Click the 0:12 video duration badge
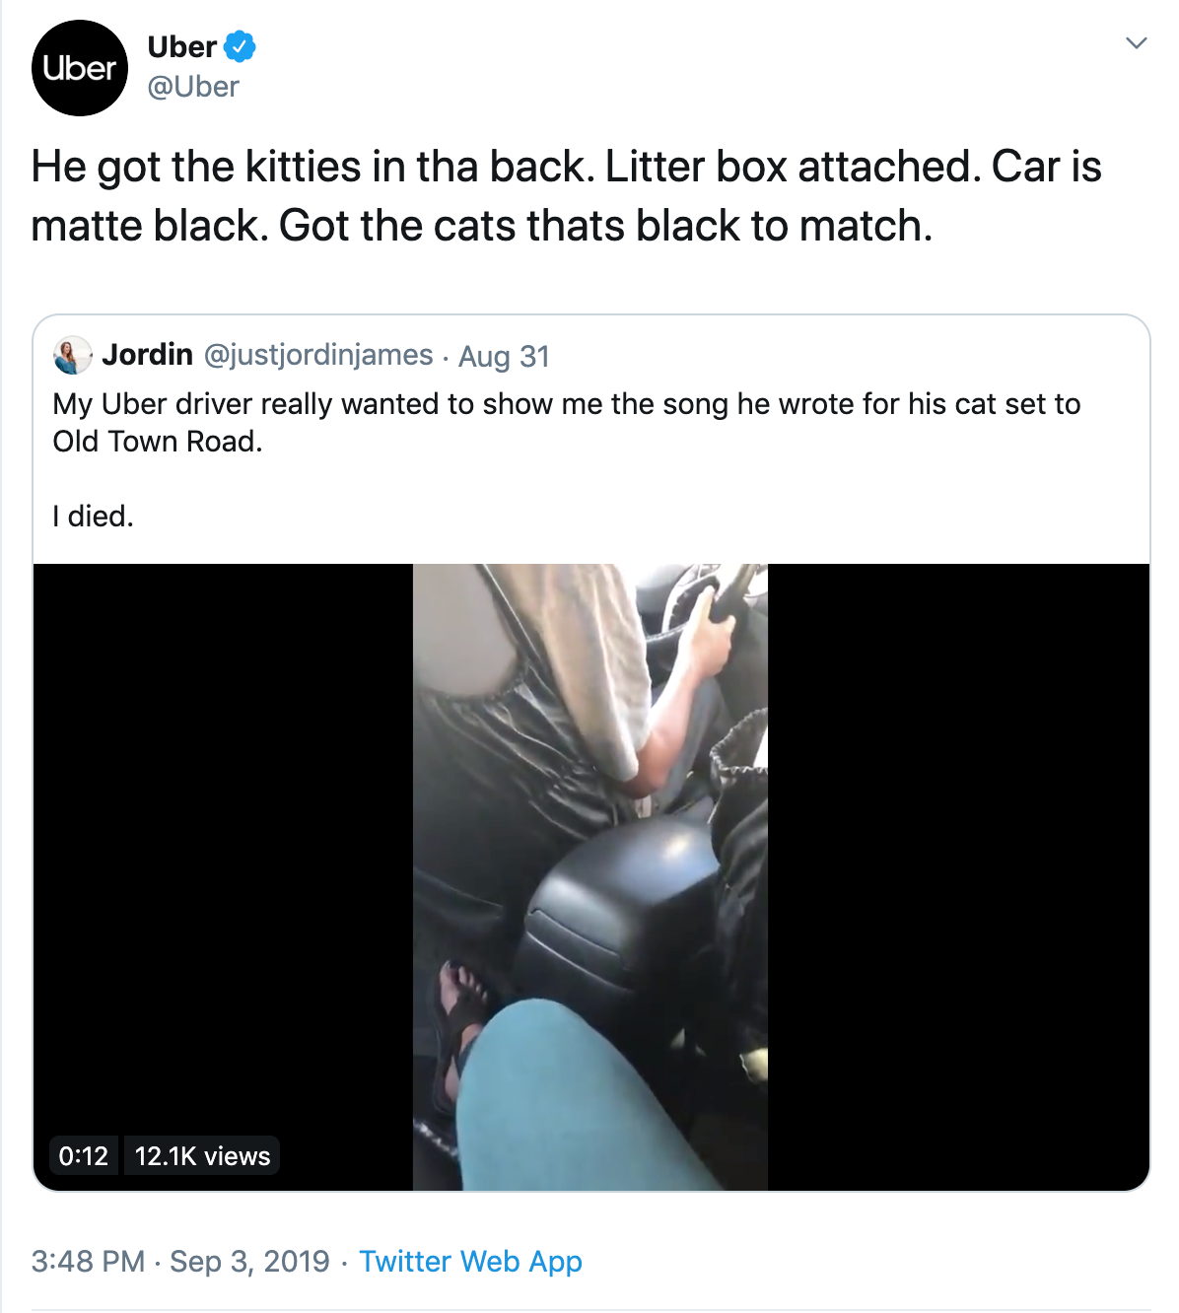The height and width of the screenshot is (1313, 1179). [84, 1155]
